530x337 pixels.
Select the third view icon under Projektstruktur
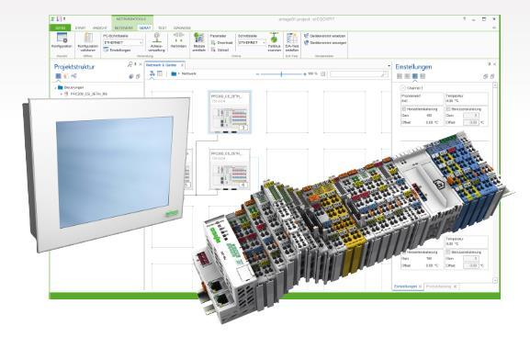[x=73, y=76]
